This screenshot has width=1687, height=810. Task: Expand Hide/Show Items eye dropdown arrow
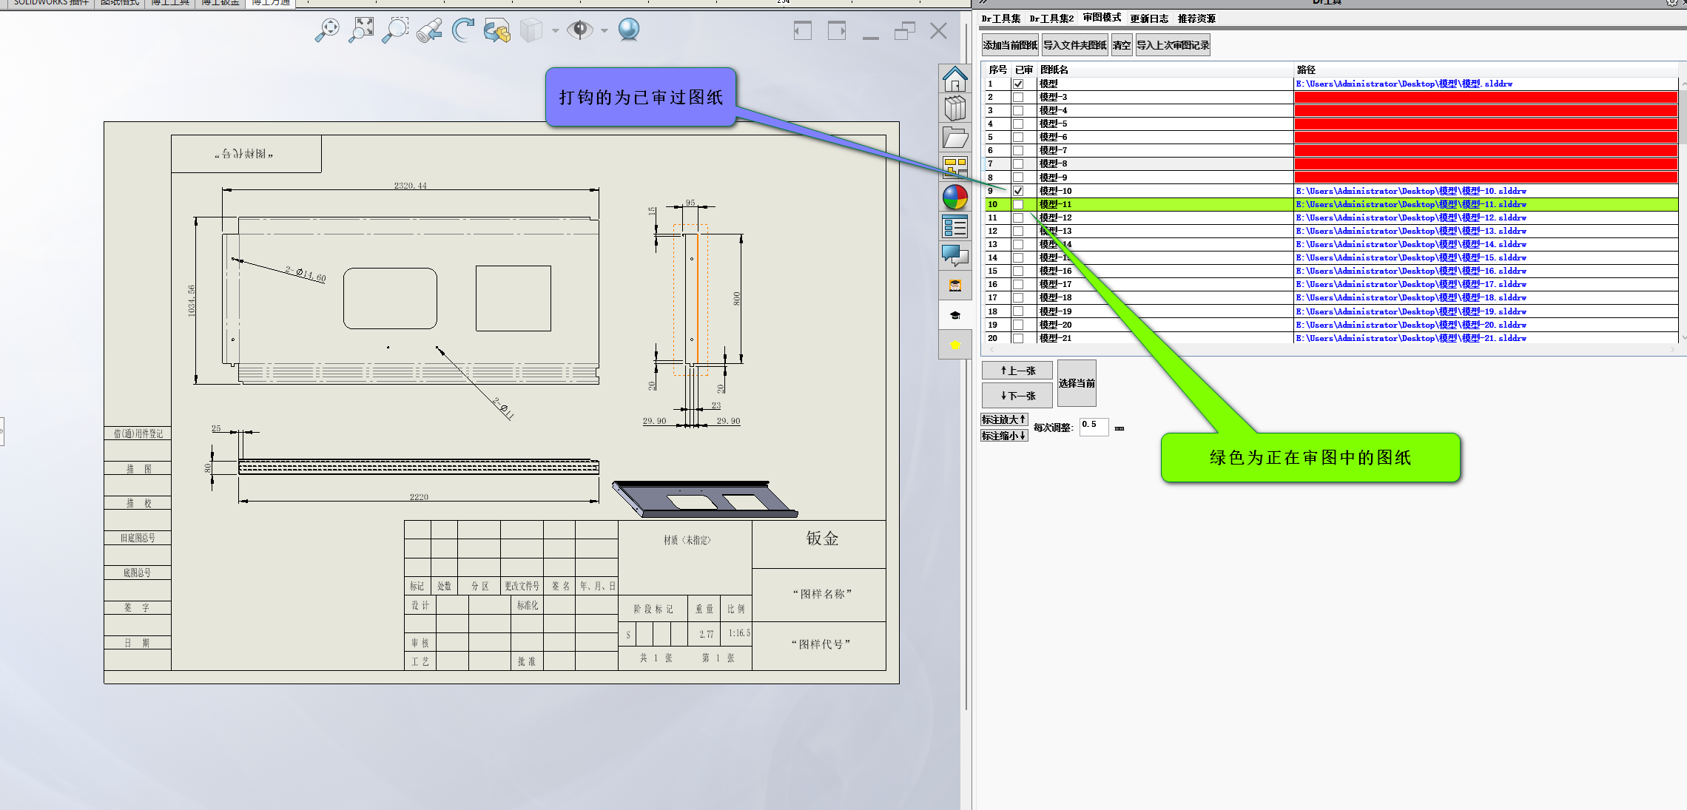click(605, 30)
